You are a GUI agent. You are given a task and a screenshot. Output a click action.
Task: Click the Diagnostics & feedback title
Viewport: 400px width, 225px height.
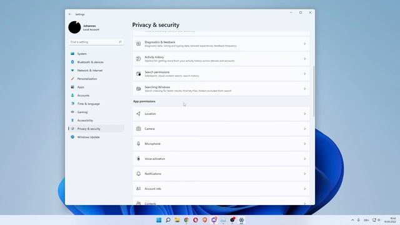pos(160,42)
